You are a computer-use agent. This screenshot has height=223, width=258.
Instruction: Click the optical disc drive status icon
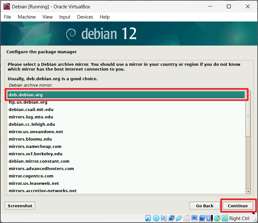(156, 219)
